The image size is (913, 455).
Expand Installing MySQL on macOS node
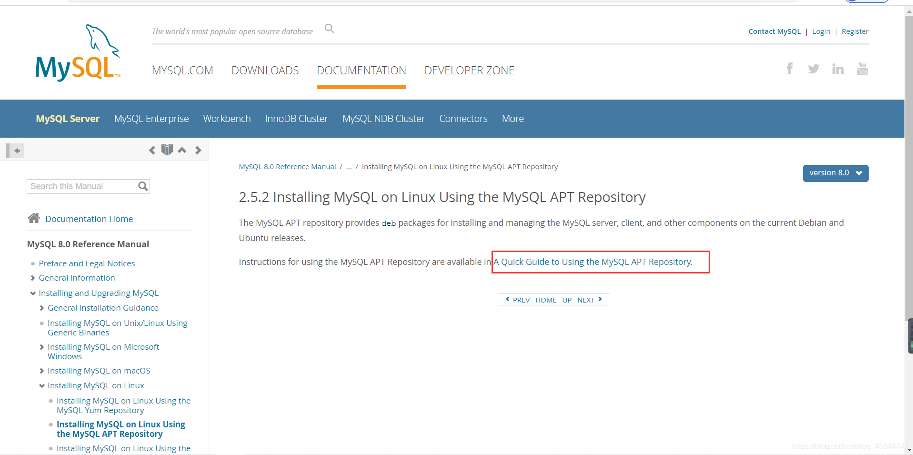[42, 371]
